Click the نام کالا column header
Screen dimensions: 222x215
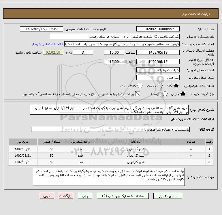pos(136,142)
